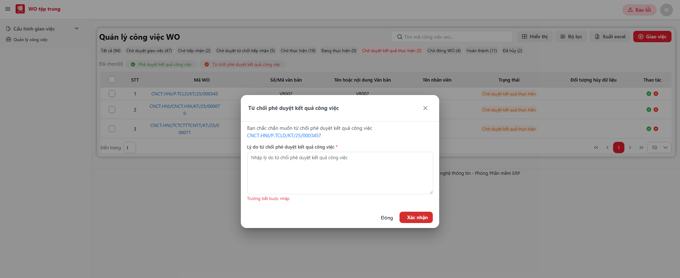Click Phê duyệt kết quả công việc bulk button
Screen dimensions: 680x278
click(x=161, y=65)
